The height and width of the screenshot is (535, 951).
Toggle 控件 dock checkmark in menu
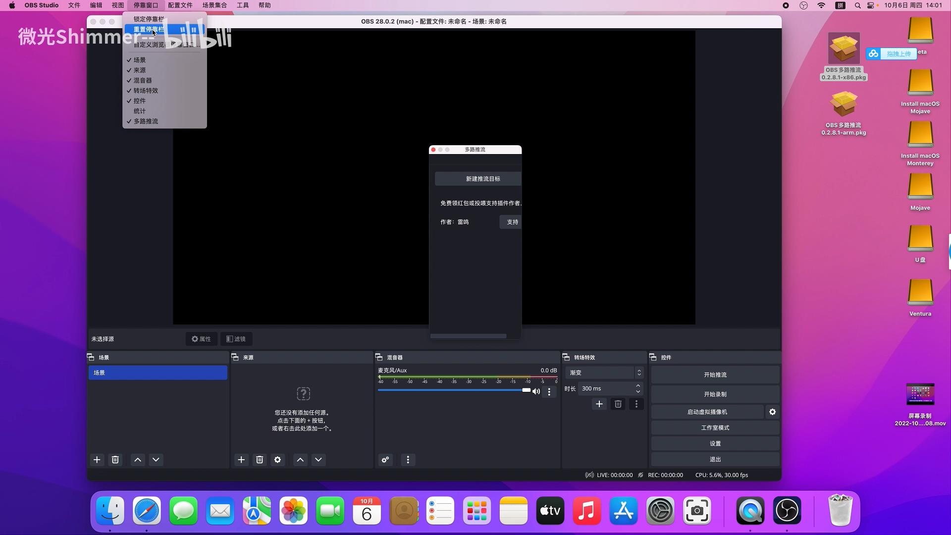click(164, 101)
